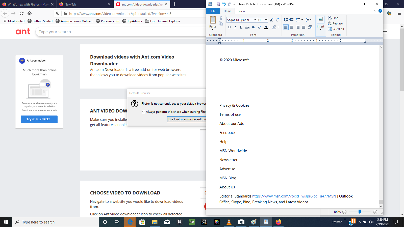404x227 pixels.
Task: Open Priceline.com bookmark in Firefox
Action: click(x=108, y=21)
